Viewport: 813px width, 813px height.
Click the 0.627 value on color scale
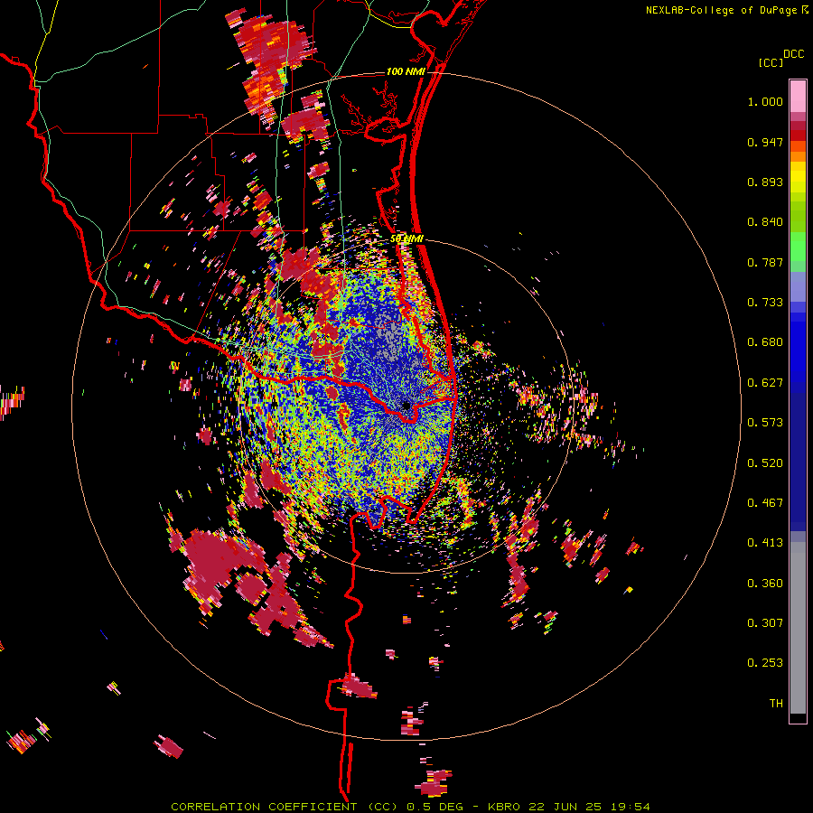[x=765, y=383]
